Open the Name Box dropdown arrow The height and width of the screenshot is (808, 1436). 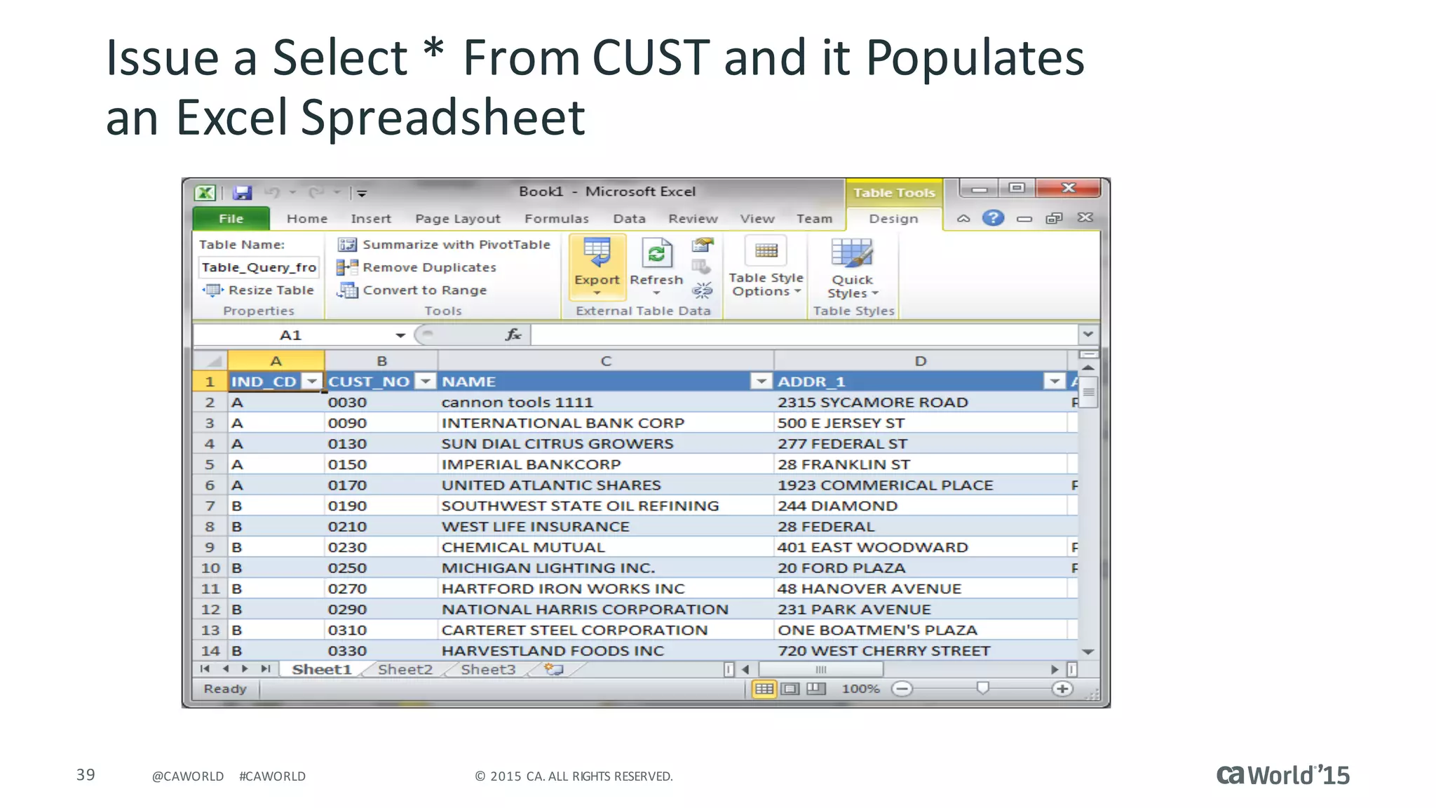400,335
